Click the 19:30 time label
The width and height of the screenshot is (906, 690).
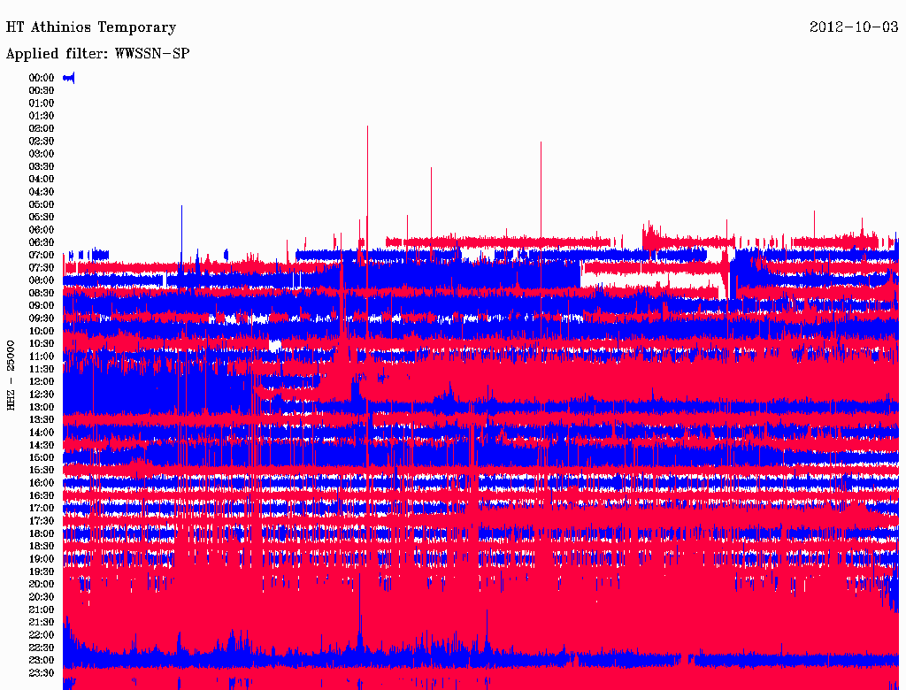42,571
